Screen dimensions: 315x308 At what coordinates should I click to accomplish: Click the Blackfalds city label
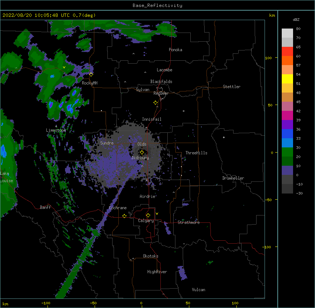pyautogui.click(x=161, y=82)
